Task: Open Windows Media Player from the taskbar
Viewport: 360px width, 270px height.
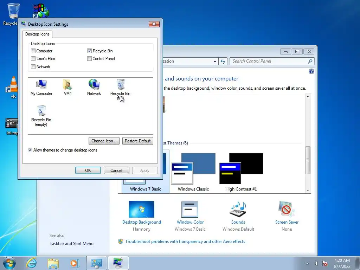Action: [x=74, y=263]
